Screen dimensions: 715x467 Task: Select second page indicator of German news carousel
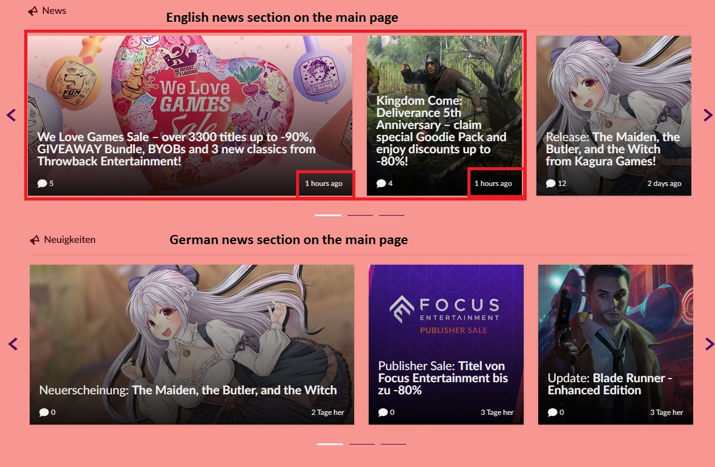tap(362, 444)
